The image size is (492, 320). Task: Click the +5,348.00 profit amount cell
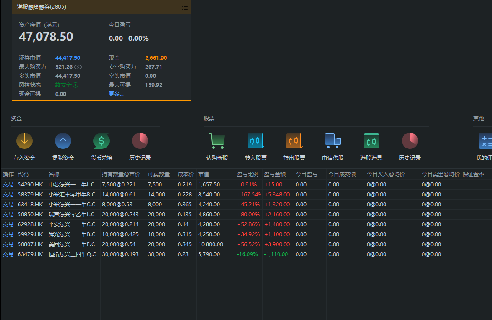pyautogui.click(x=277, y=195)
